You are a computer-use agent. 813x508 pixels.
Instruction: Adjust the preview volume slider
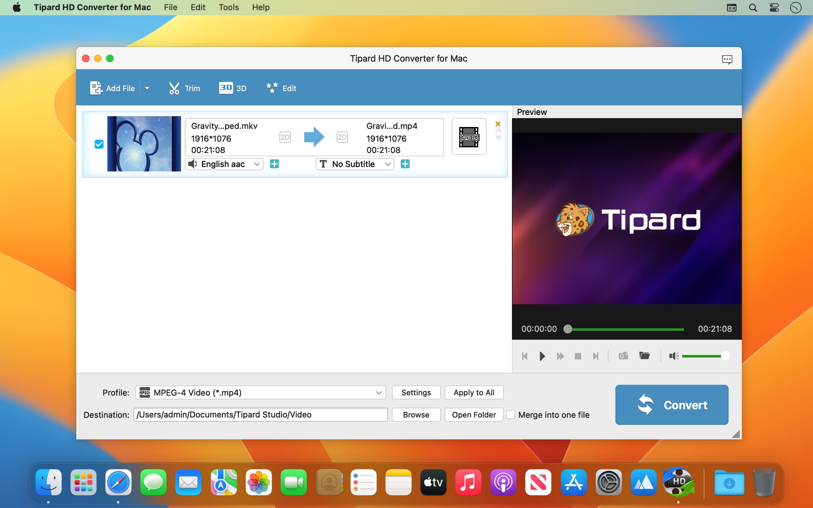point(705,356)
